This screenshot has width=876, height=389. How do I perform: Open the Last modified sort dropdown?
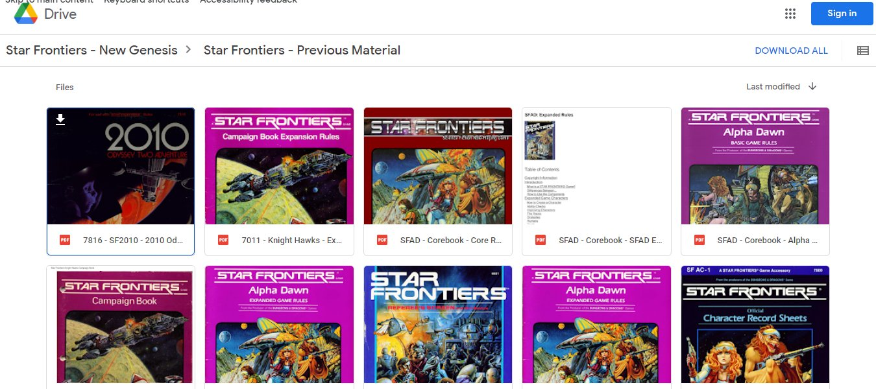pyautogui.click(x=773, y=87)
